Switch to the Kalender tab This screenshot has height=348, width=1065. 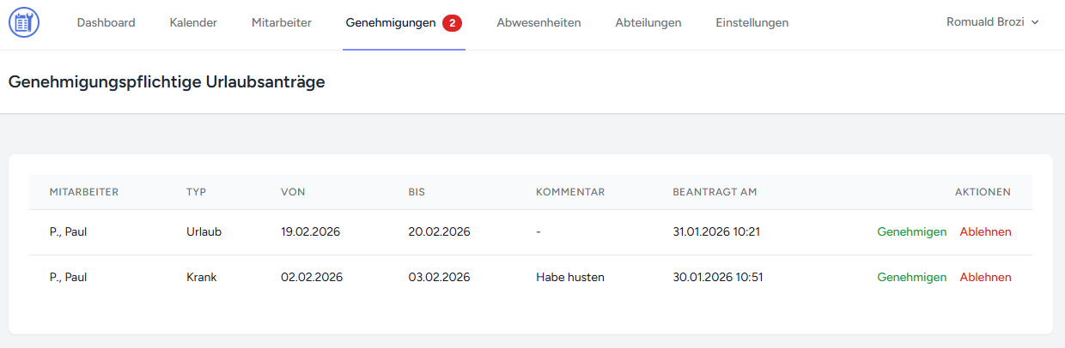click(193, 23)
